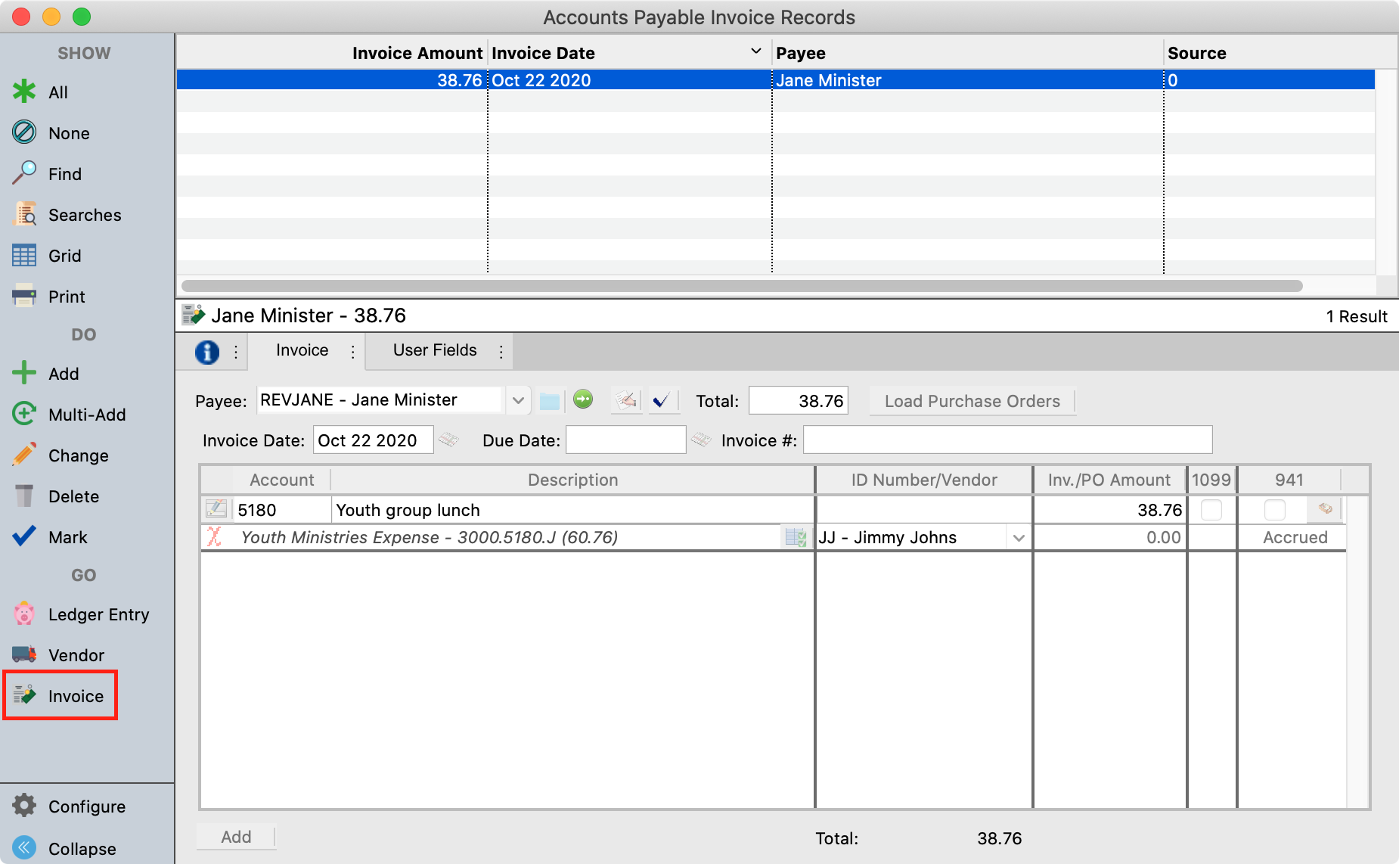Click the Load Purchase Orders button

[972, 401]
